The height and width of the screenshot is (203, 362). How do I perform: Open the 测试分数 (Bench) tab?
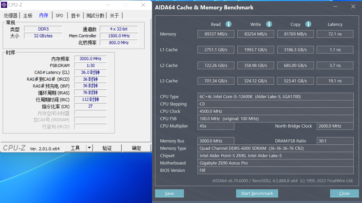coord(95,15)
